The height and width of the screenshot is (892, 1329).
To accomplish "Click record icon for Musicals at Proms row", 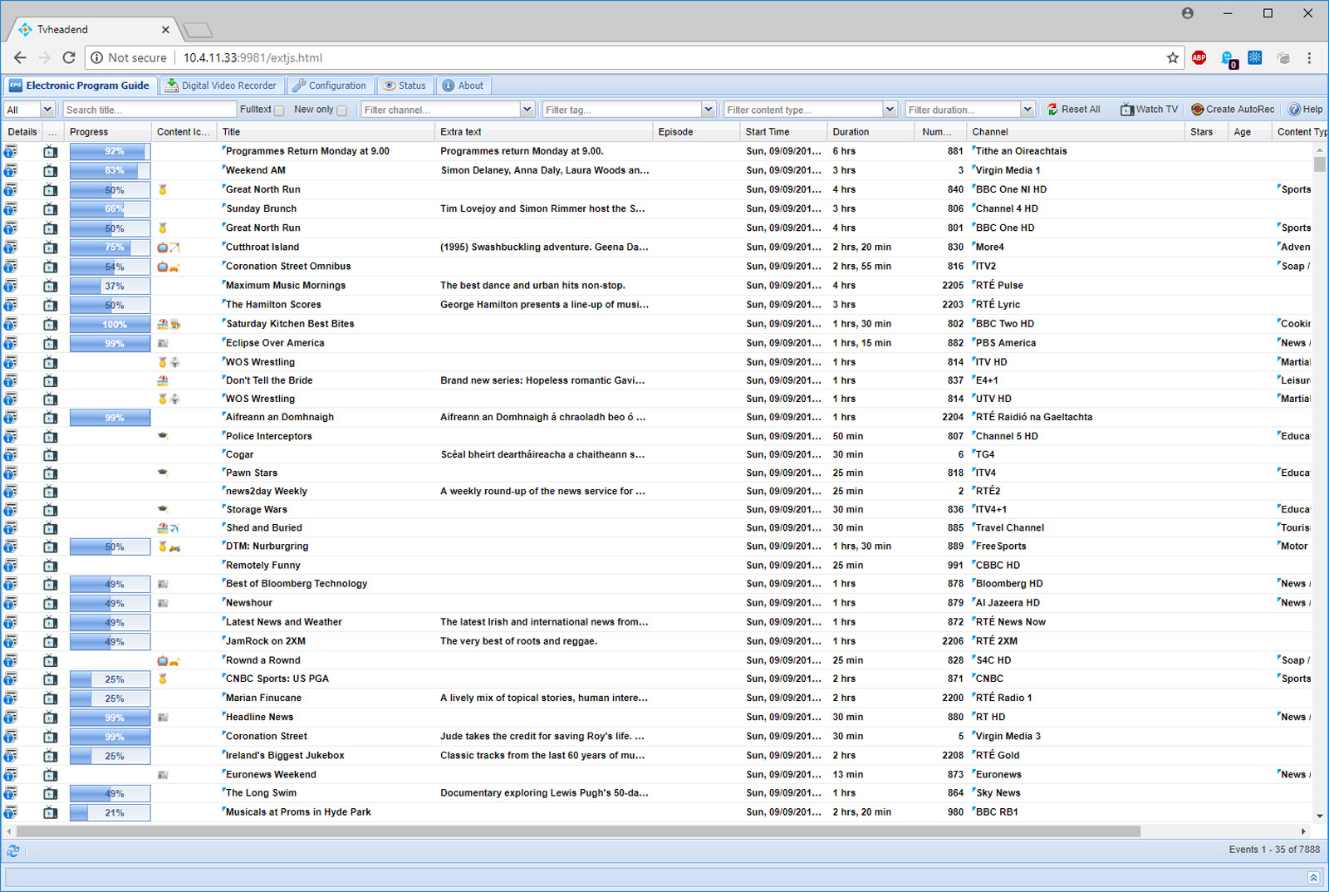I will pyautogui.click(x=51, y=812).
